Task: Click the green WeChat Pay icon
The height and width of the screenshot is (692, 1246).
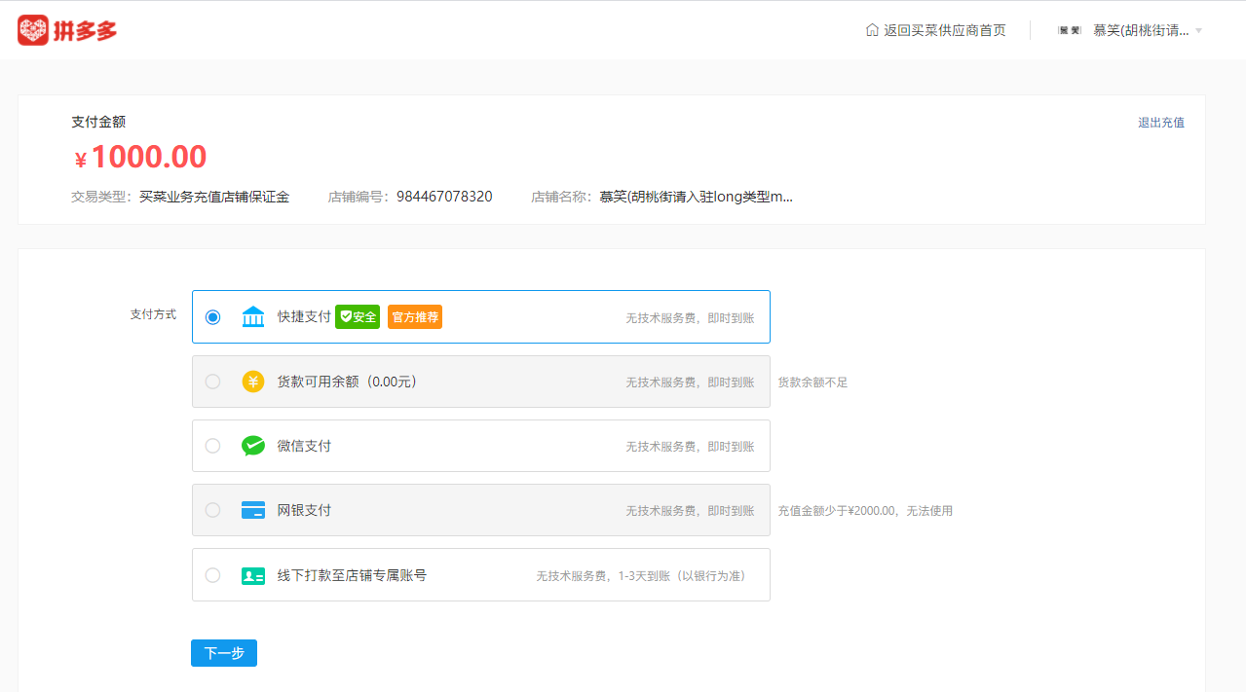Action: (253, 446)
